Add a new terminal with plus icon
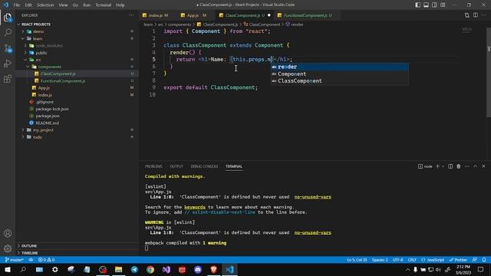The width and height of the screenshot is (491, 276). [438, 166]
